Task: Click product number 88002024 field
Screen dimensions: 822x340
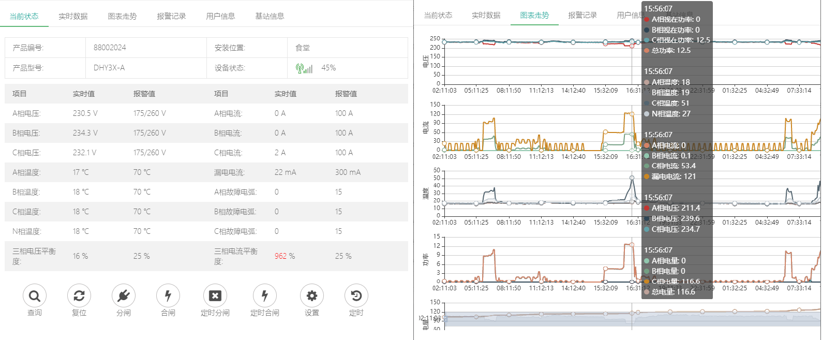Action: coord(110,48)
